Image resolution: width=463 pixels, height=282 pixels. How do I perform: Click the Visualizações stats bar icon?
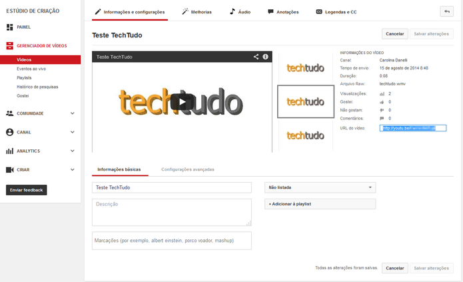click(382, 94)
